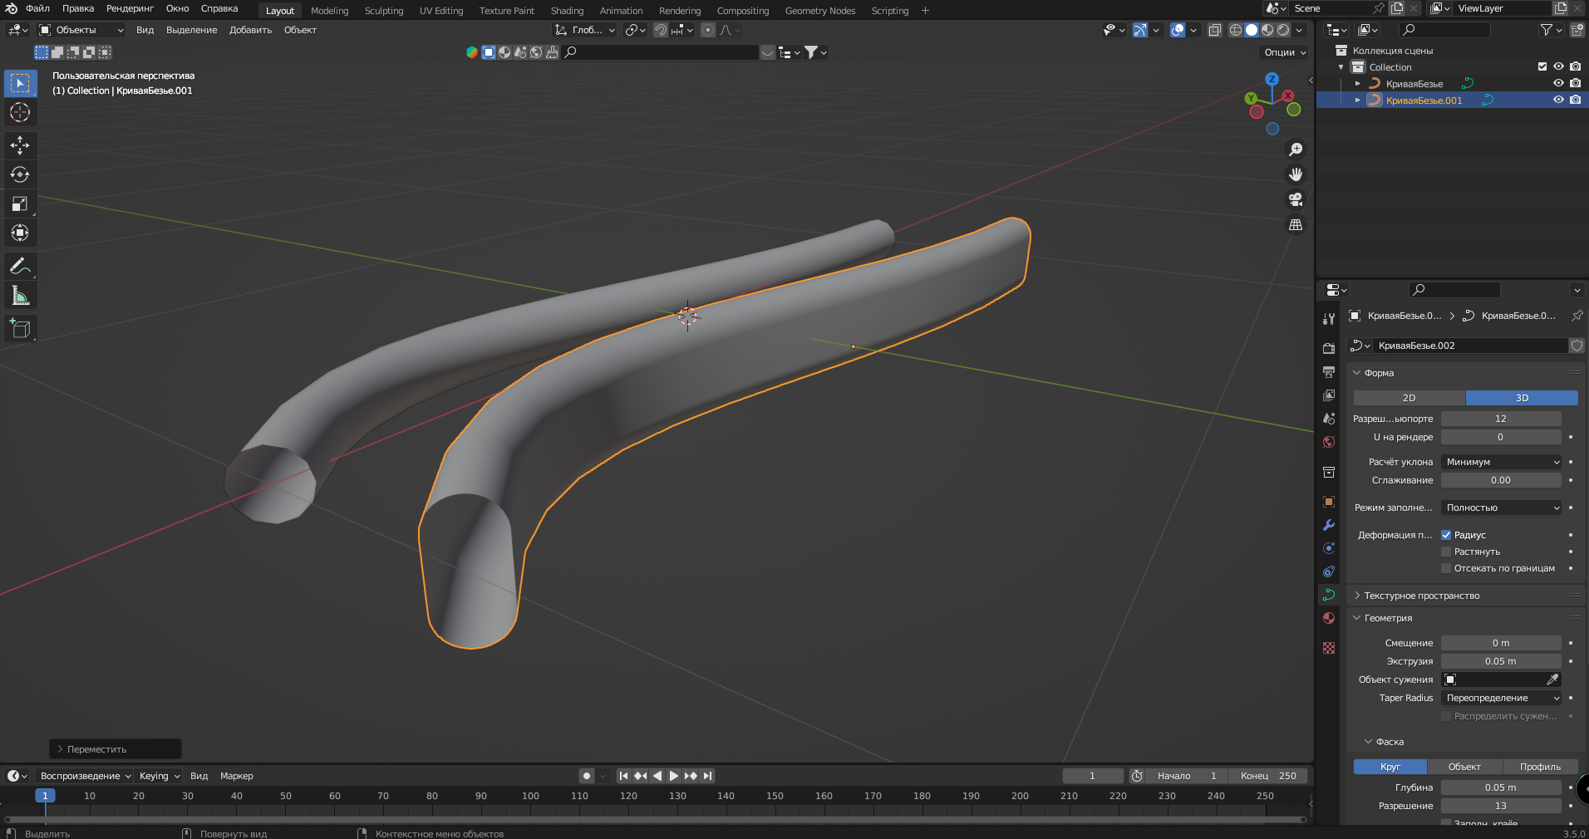Select the Круг bevel mode button
This screenshot has height=839, width=1589.
(1390, 767)
